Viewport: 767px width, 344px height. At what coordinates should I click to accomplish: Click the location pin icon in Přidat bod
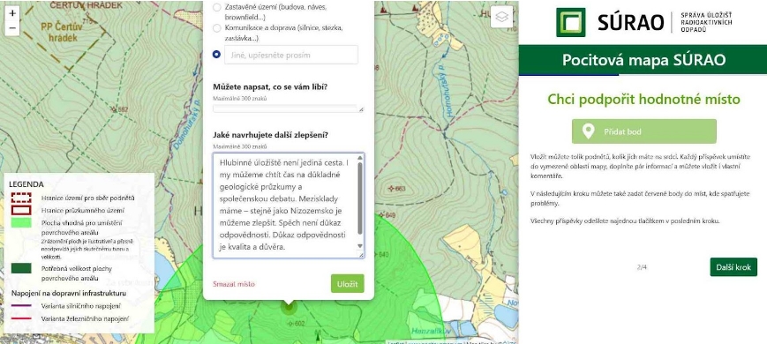click(x=588, y=131)
